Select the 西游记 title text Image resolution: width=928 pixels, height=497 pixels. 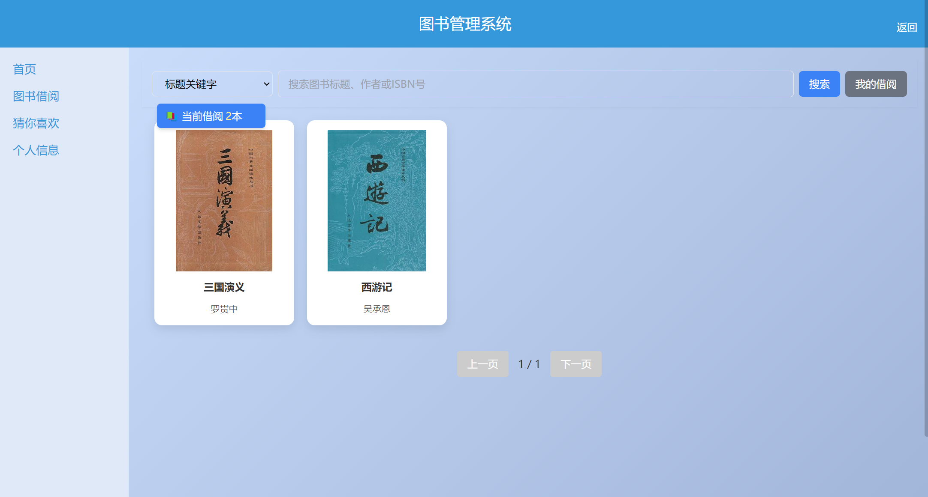point(377,287)
